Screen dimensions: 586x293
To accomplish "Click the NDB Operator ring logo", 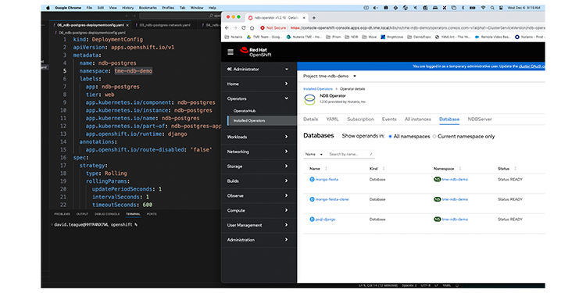I will tap(309, 99).
